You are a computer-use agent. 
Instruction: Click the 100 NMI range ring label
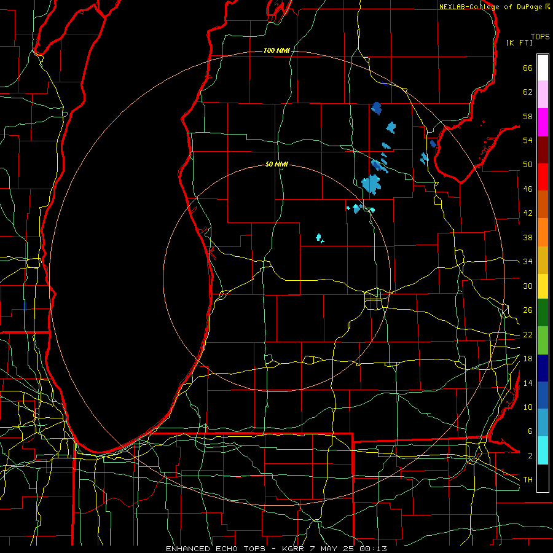pyautogui.click(x=276, y=50)
